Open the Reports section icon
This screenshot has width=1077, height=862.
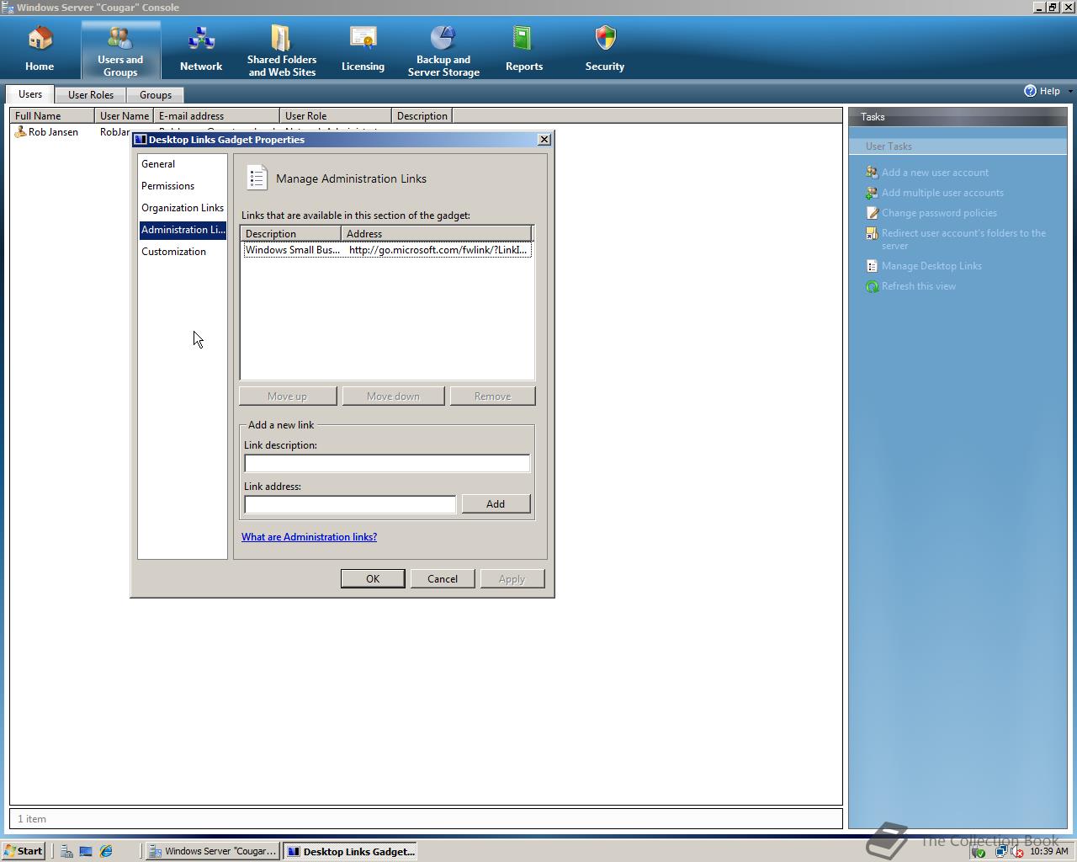tap(523, 39)
